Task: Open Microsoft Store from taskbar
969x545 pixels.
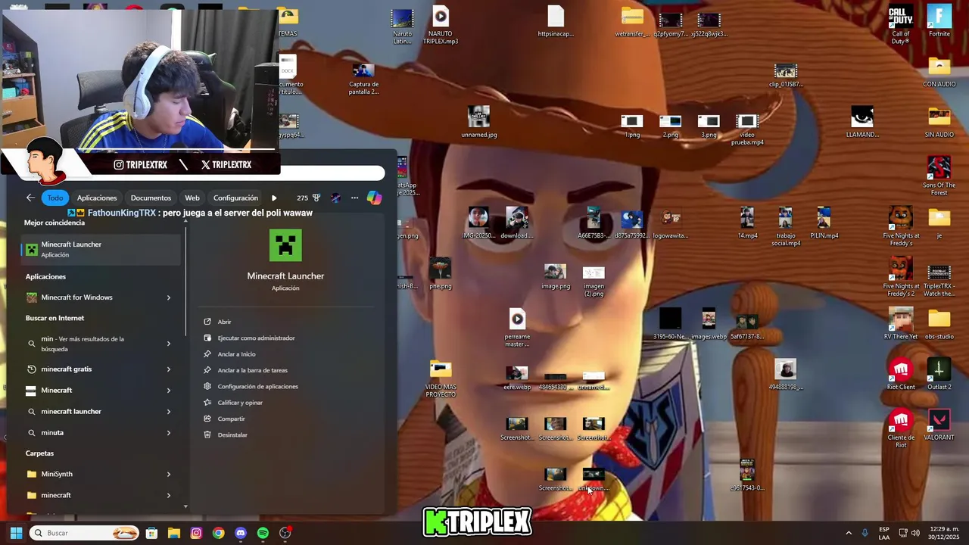Action: click(151, 533)
